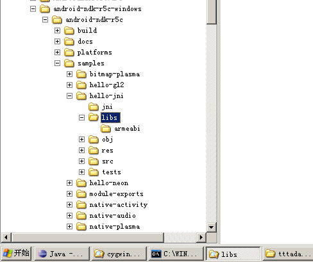Select the platforms folder label
Viewport: 313px width, 262px height.
(94, 53)
